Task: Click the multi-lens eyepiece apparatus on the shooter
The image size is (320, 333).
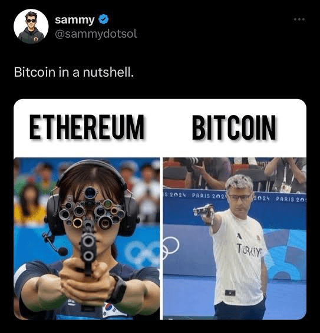Action: (x=91, y=209)
